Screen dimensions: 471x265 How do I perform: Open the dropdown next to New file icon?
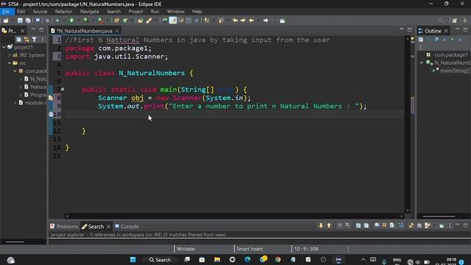(13, 21)
